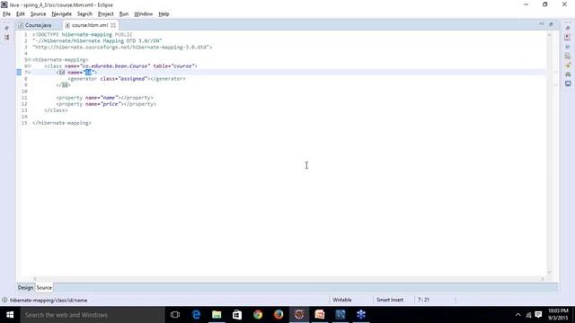Click vertical scrollbar up arrow
This screenshot has height=323, width=575.
(549, 34)
